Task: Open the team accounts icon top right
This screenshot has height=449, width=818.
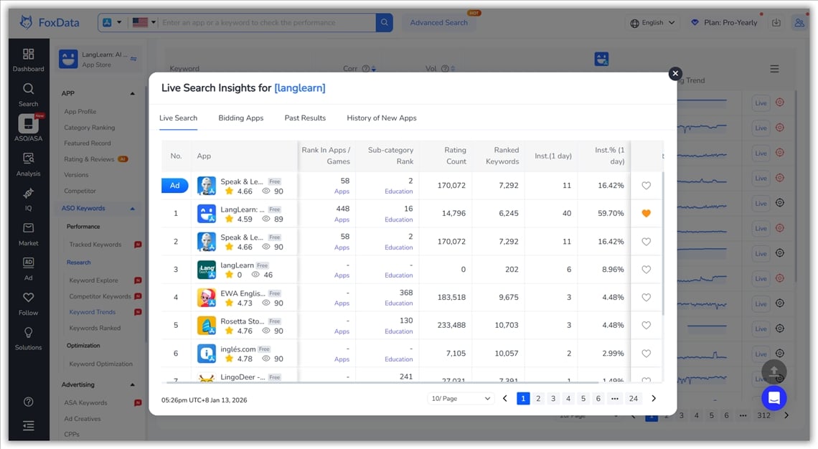Action: click(799, 22)
